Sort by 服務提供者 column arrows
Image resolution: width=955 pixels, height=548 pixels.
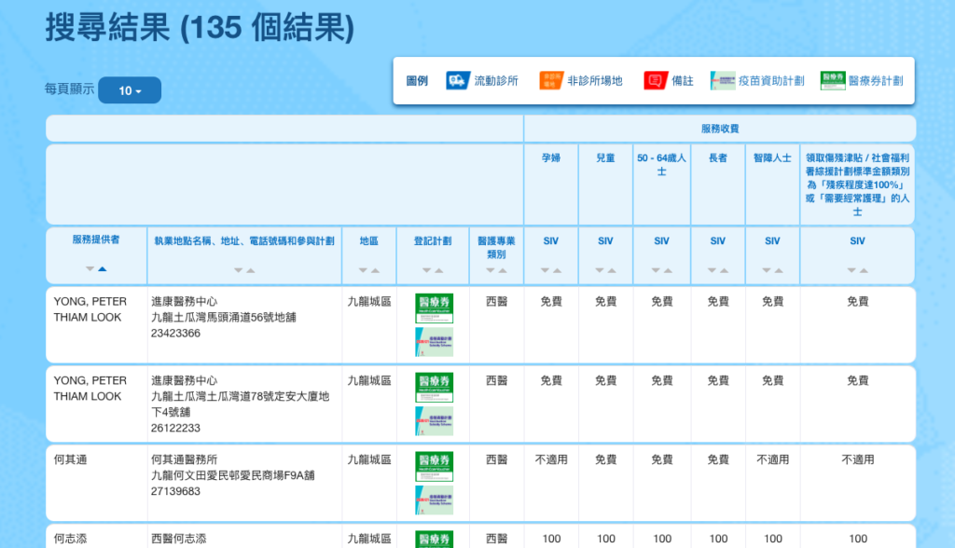96,269
